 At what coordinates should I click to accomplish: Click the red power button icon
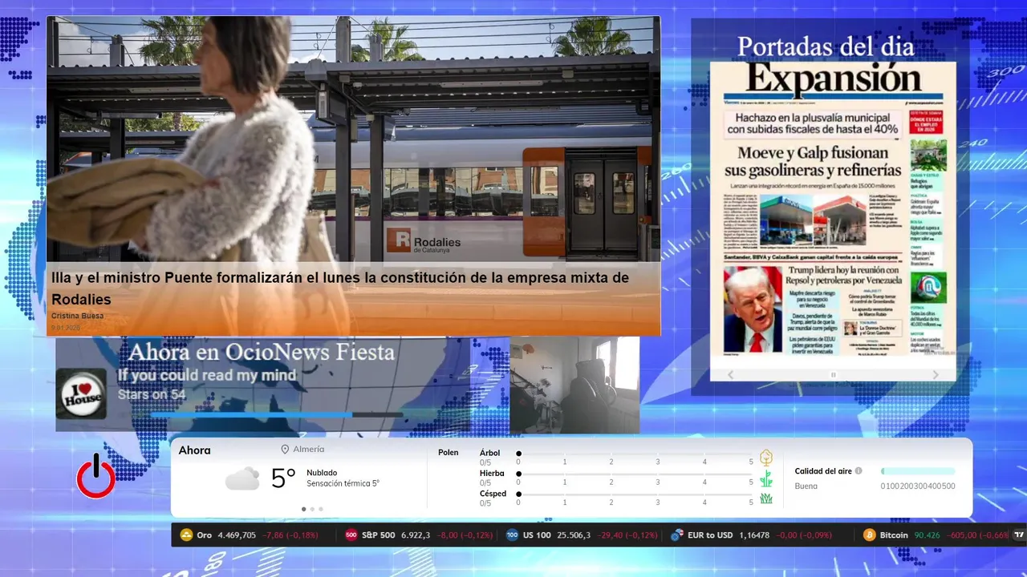click(x=96, y=476)
